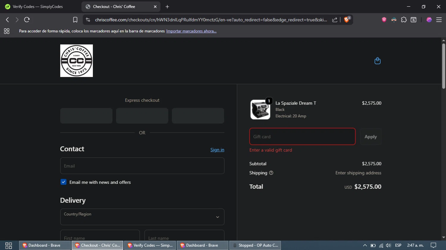Open Checkout - Chris' Co... taskbar window
The width and height of the screenshot is (446, 250).
click(x=98, y=245)
